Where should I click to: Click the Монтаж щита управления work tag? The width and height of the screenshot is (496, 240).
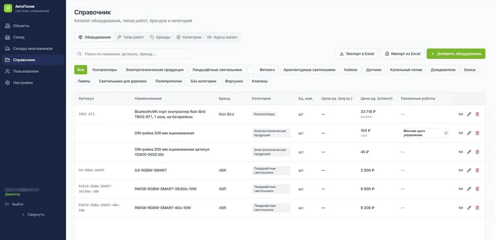[425, 133]
